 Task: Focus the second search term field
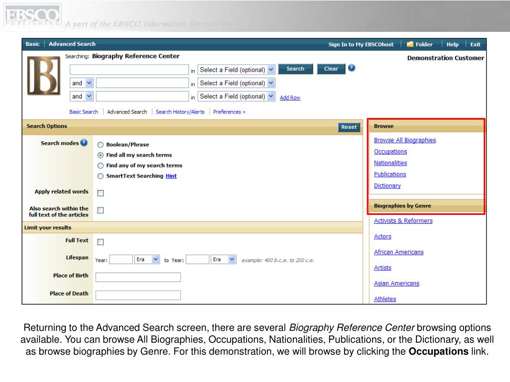point(142,83)
